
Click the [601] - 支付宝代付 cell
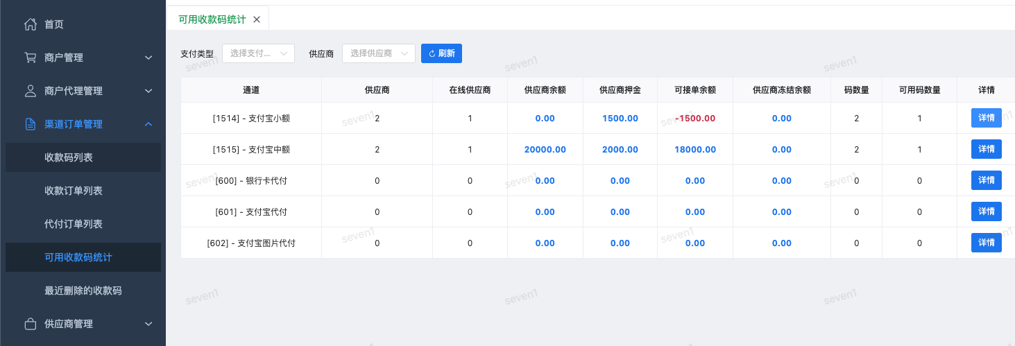coord(251,212)
